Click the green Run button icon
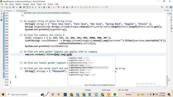This screenshot has height=97, width=173. tap(44, 7)
